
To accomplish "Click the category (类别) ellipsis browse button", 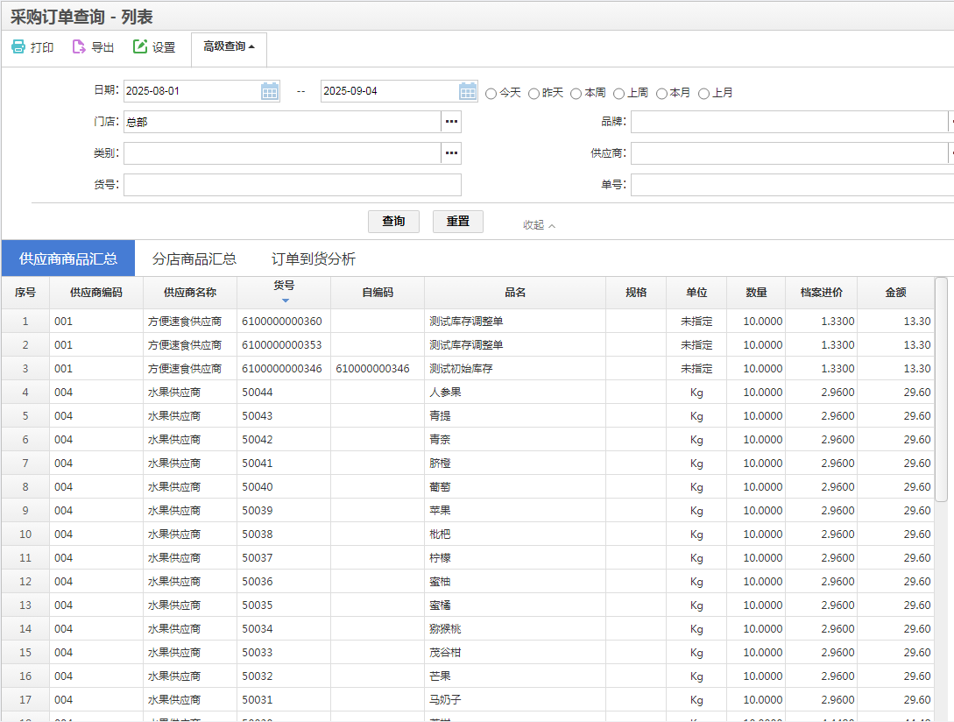I will (x=451, y=153).
